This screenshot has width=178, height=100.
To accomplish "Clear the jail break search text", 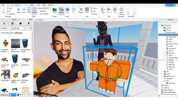I will click(x=24, y=28).
